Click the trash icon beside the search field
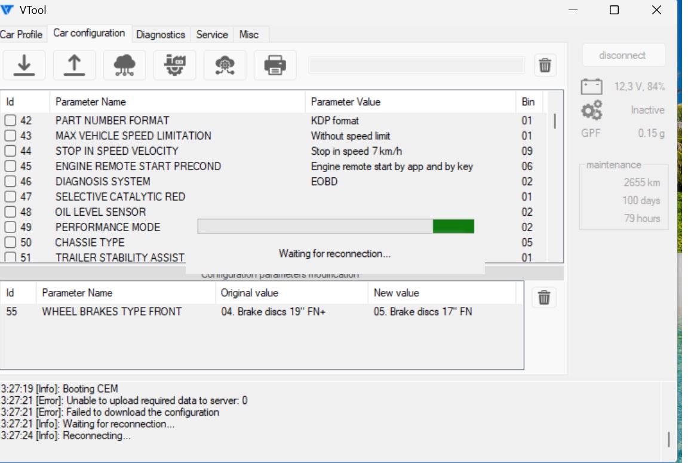 545,65
